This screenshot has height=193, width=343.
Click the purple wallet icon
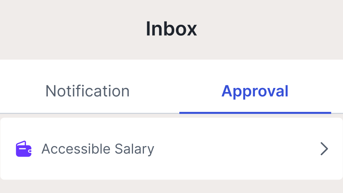pos(23,149)
